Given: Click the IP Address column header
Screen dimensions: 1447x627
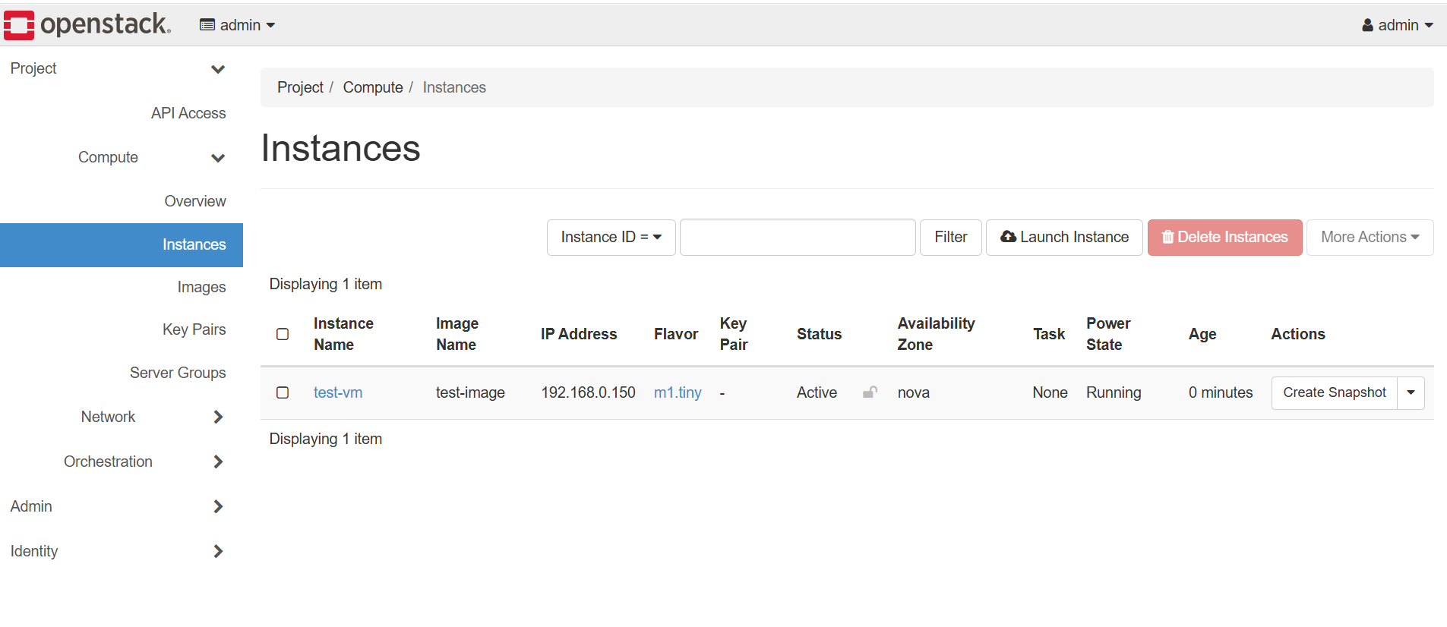Looking at the screenshot, I should coord(579,334).
